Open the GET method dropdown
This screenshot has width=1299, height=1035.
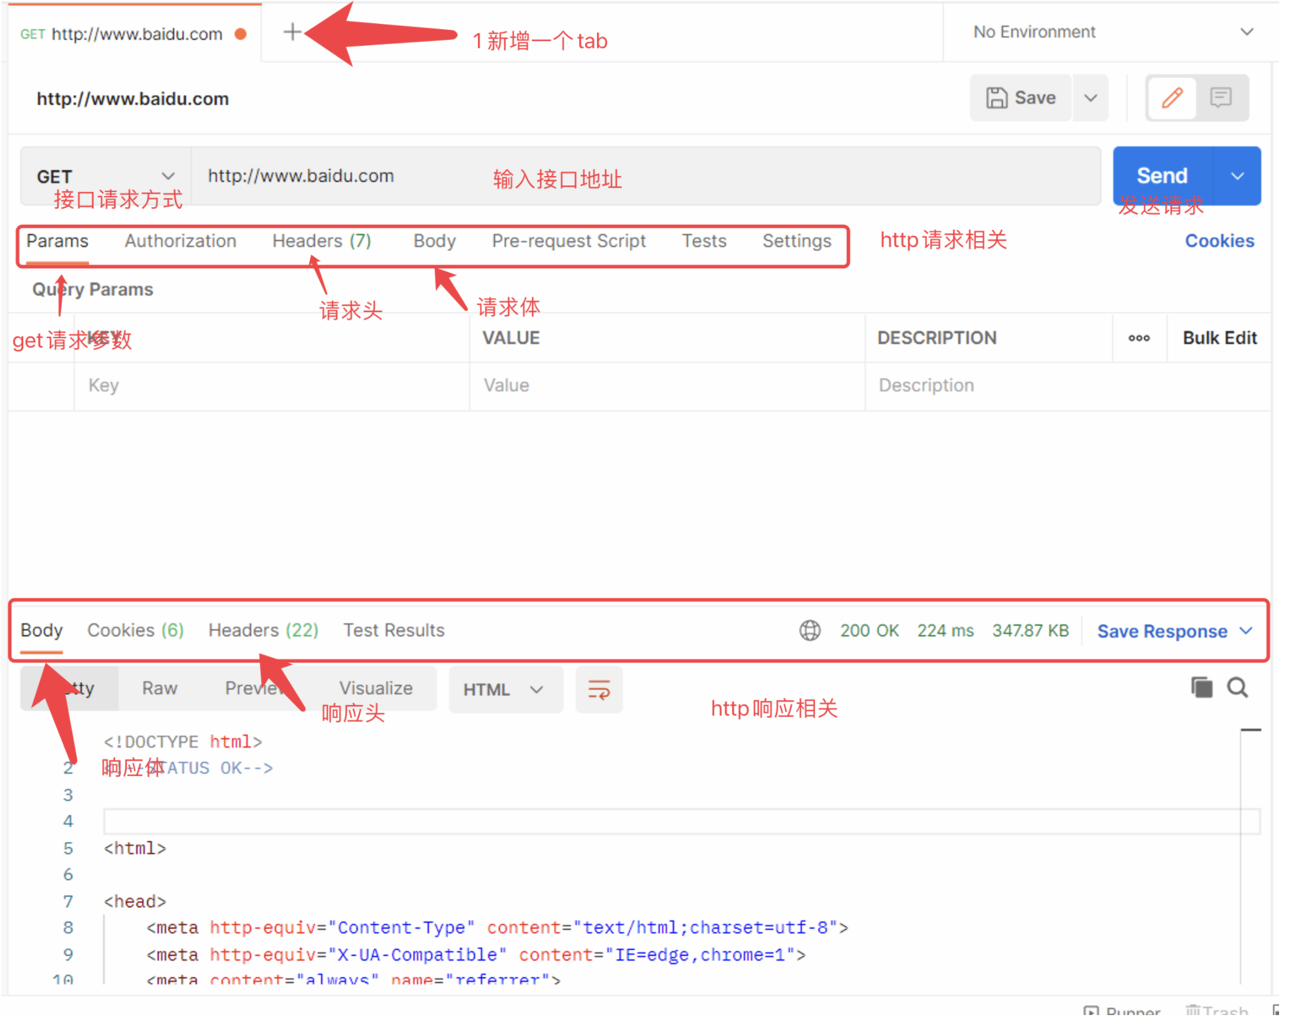point(105,176)
